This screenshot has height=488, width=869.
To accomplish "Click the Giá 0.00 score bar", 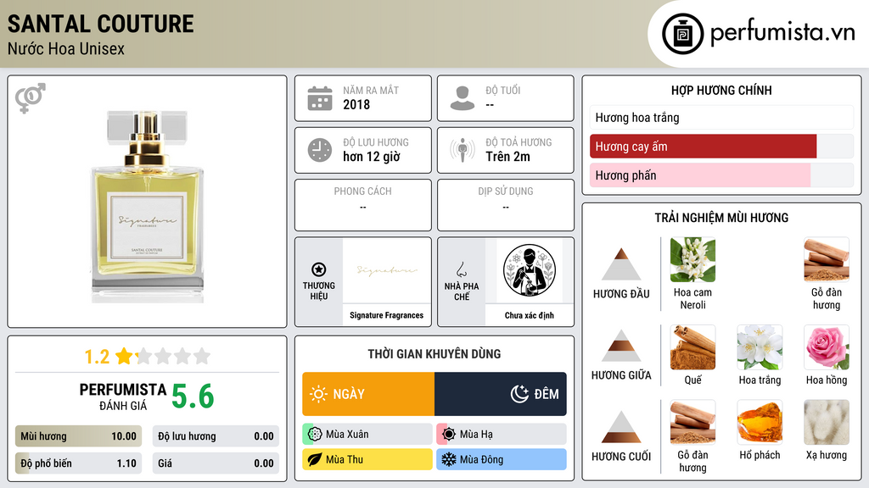I will (x=216, y=463).
